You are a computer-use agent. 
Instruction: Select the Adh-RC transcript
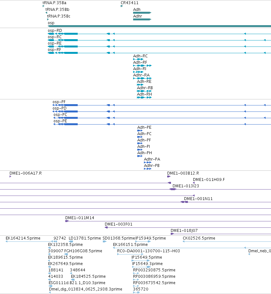pyautogui.click(x=138, y=59)
